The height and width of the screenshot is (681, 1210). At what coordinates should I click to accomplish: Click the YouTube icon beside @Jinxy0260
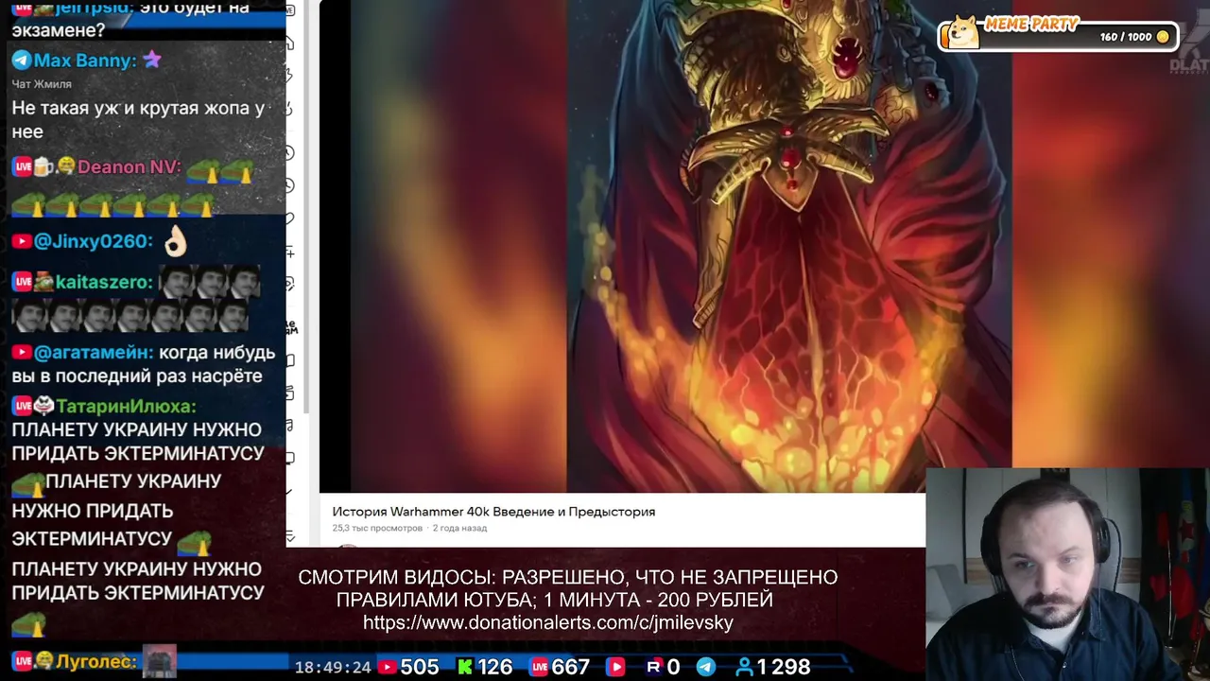point(21,241)
